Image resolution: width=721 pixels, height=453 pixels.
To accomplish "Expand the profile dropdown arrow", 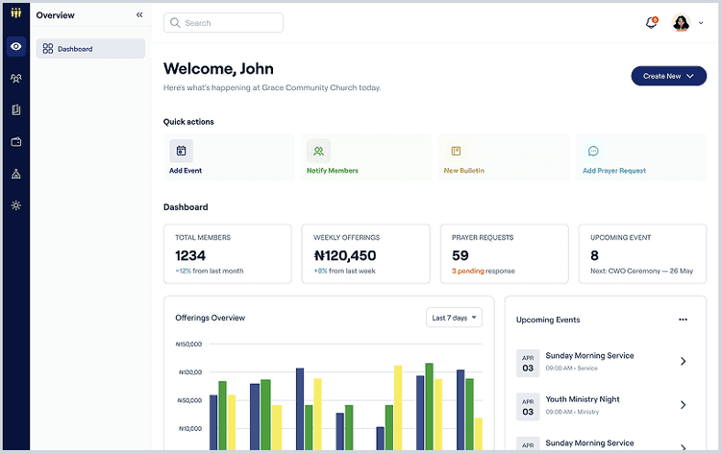I will 701,23.
